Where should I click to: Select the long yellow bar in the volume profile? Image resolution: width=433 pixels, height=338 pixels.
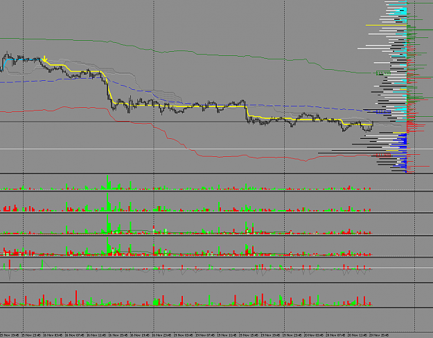pyautogui.click(x=387, y=26)
